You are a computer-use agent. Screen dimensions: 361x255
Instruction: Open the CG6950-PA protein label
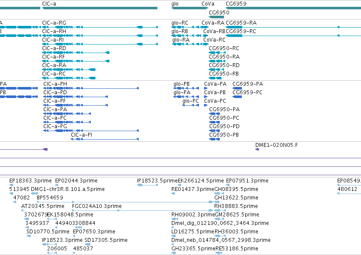click(224, 109)
